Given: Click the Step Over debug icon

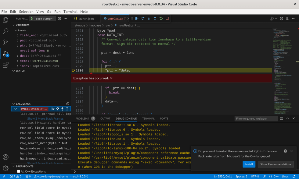Looking at the screenshot, I should coord(142,18).
